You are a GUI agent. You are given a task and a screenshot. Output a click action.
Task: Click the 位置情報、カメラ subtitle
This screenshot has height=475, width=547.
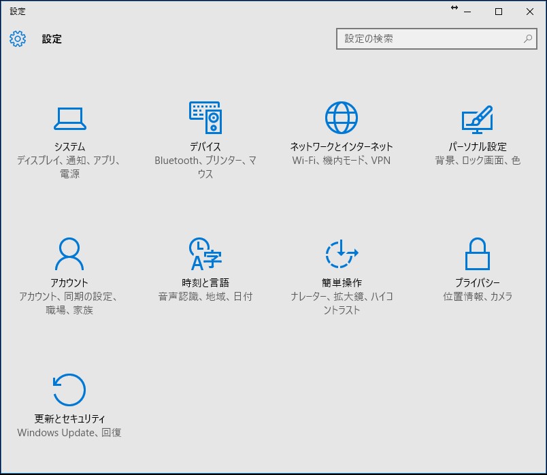pos(476,297)
